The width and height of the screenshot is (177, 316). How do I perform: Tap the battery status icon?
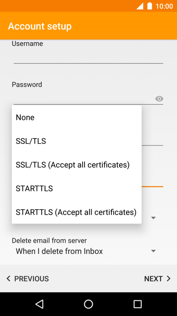(149, 6)
